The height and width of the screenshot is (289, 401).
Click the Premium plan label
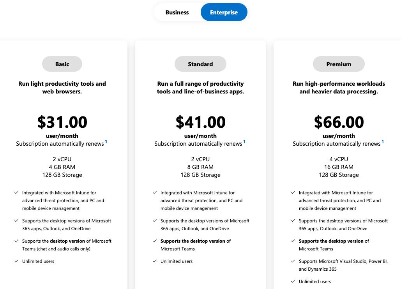339,64
